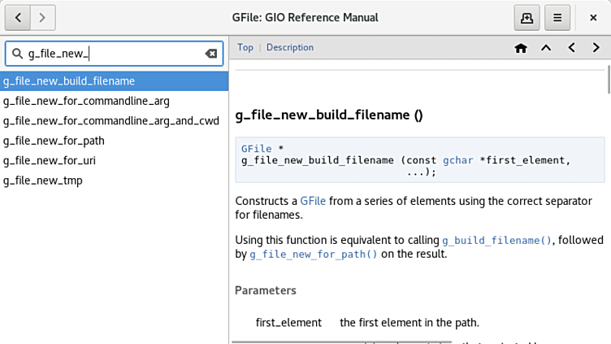
Task: Click the Top link in page header
Action: [245, 47]
